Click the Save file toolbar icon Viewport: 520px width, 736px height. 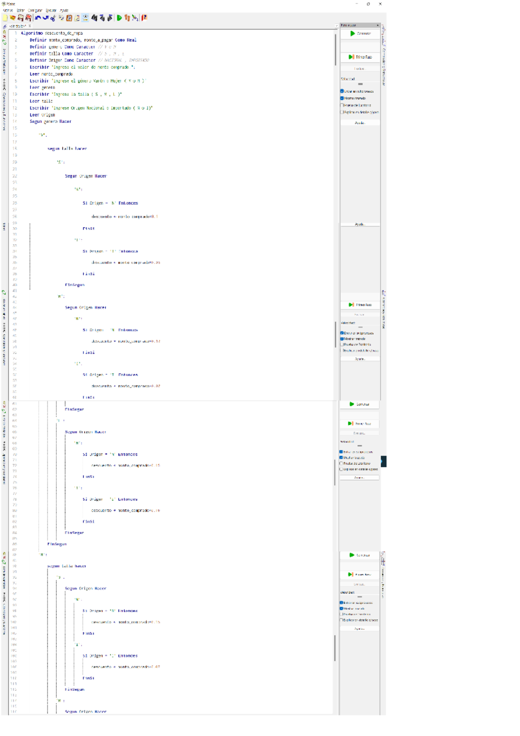(20, 18)
